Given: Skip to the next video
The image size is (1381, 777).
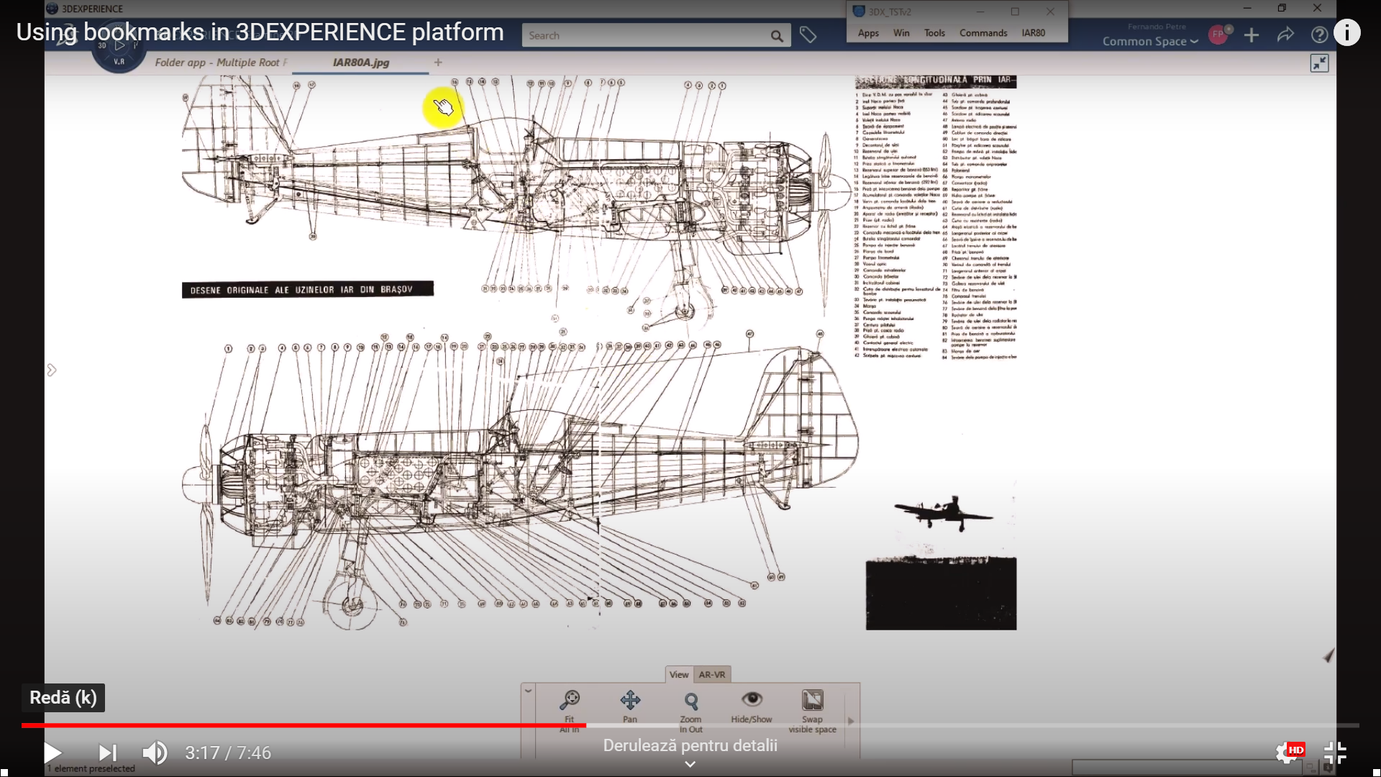Looking at the screenshot, I should coord(107,753).
